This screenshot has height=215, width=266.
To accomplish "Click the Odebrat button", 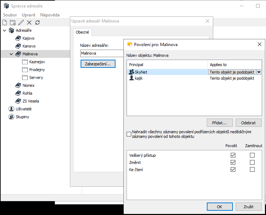I will 249,122.
